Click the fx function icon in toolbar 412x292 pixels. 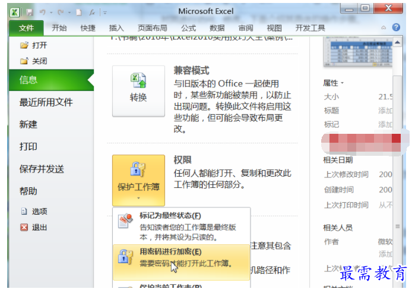pos(92,12)
